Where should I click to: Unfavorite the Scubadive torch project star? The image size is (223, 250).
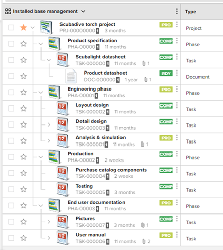coord(23,27)
